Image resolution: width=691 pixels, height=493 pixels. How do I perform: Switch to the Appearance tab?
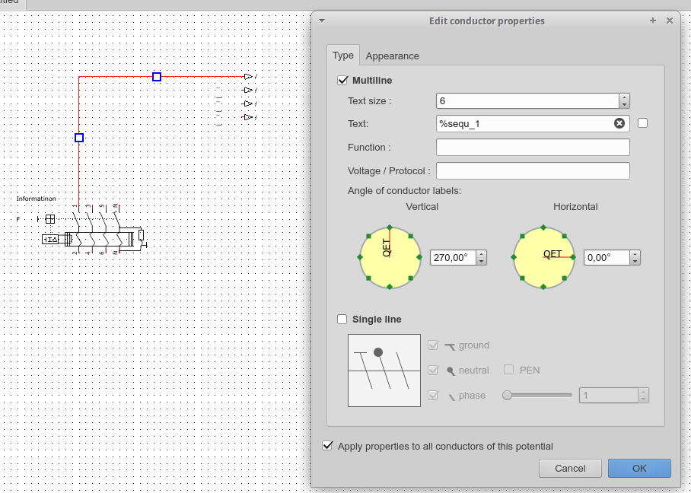[x=392, y=56]
